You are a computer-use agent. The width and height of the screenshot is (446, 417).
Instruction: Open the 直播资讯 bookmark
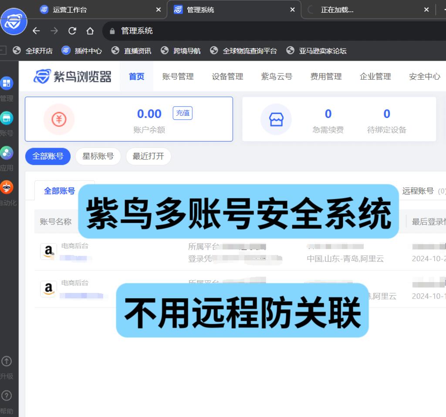131,50
